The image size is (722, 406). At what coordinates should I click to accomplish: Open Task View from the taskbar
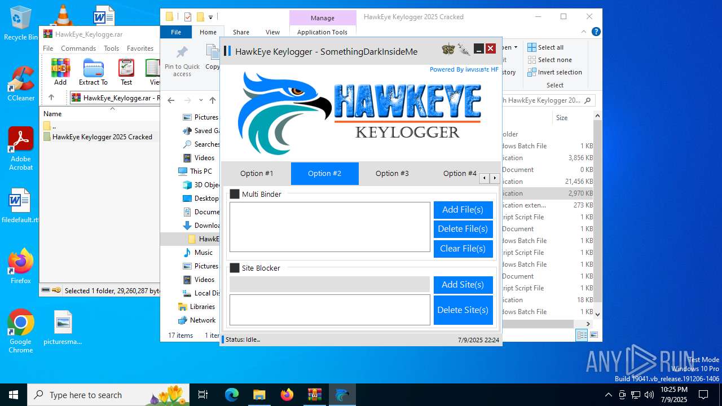(203, 395)
